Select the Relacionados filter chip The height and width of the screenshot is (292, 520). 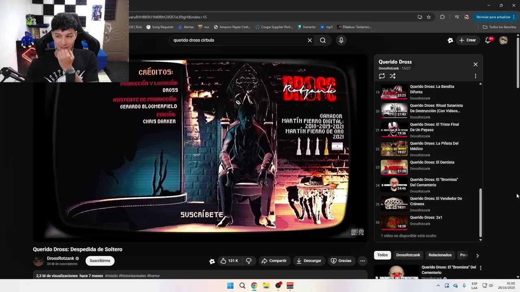point(440,255)
